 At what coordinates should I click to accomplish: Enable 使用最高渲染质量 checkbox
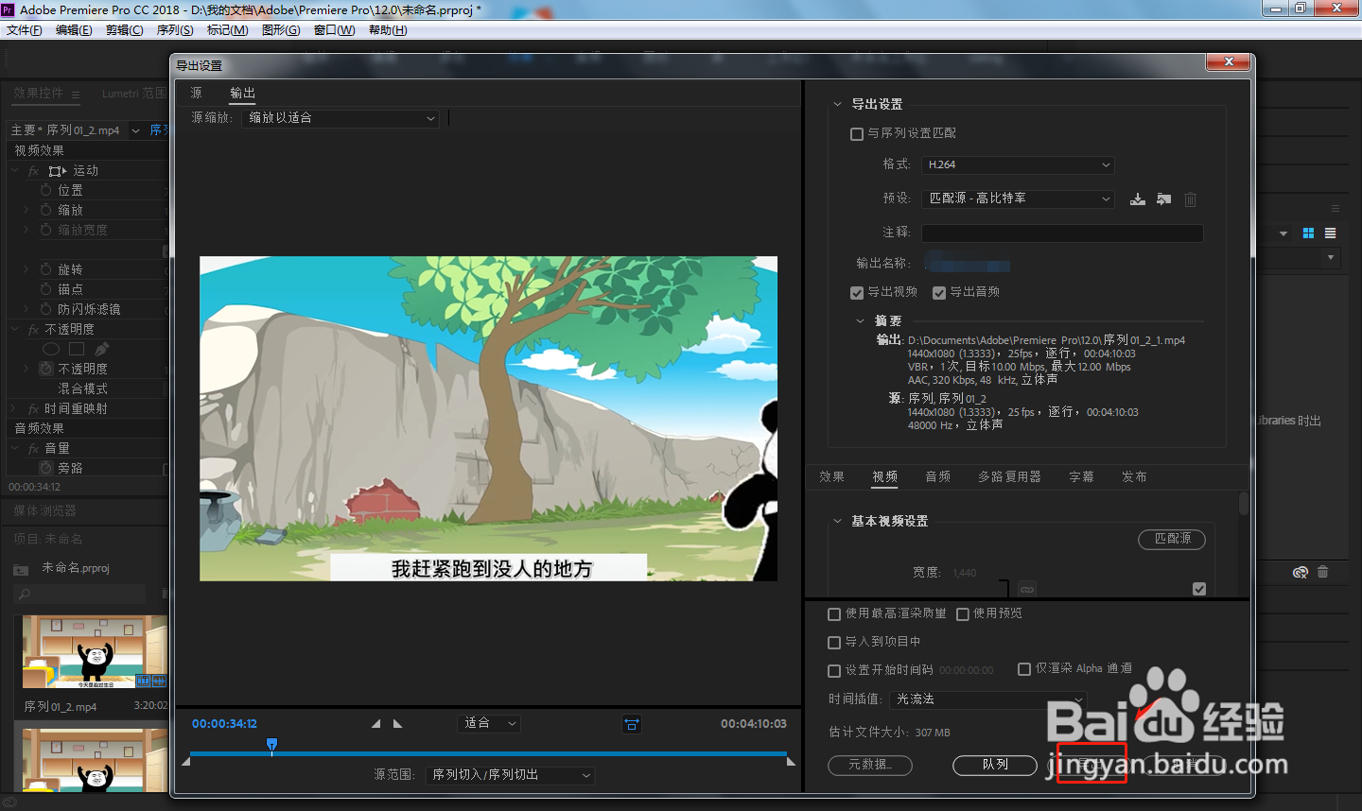834,614
